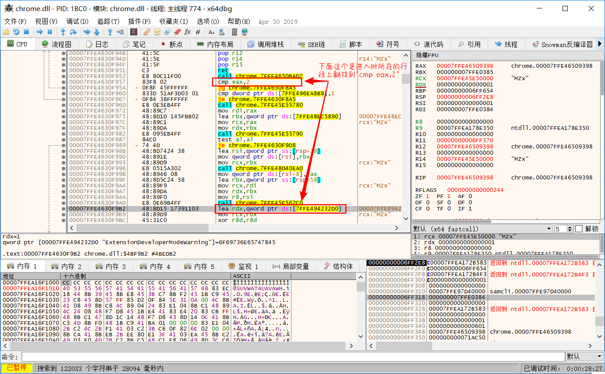
Task: Switch to the 局部变量 tab
Action: click(291, 266)
